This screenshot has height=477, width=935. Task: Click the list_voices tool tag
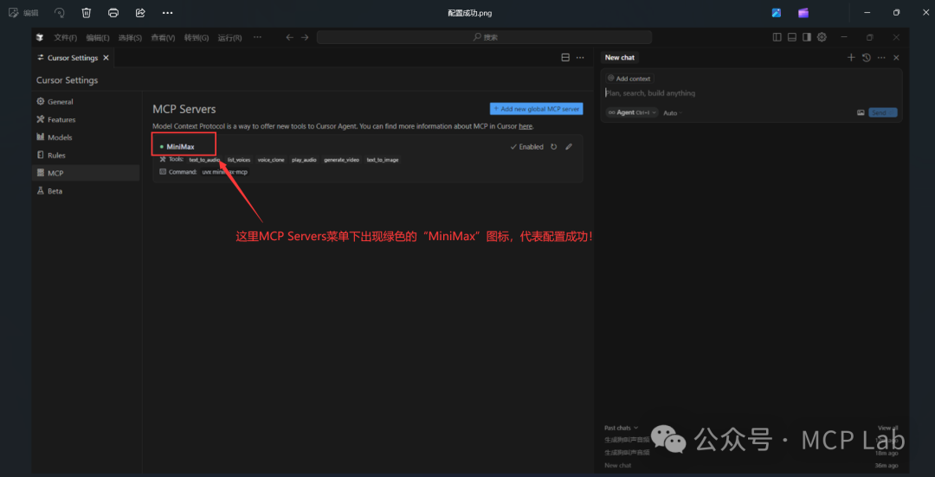pyautogui.click(x=239, y=160)
